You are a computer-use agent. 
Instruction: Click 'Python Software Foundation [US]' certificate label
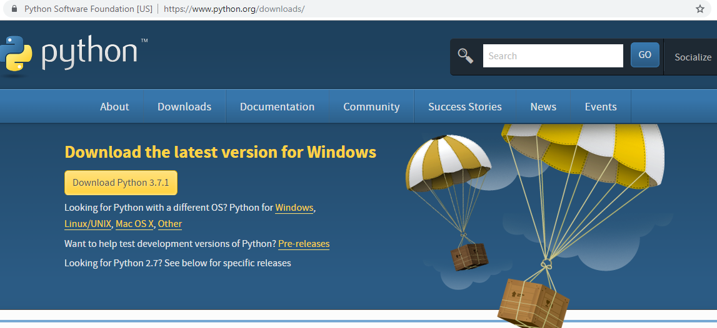[x=88, y=9]
